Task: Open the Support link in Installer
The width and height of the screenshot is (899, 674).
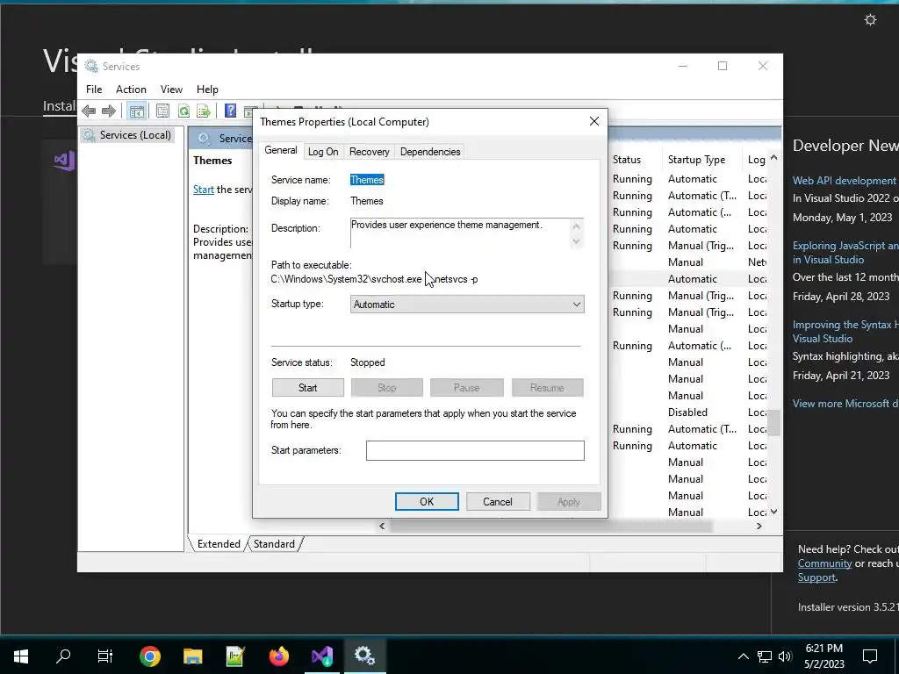Action: [816, 577]
